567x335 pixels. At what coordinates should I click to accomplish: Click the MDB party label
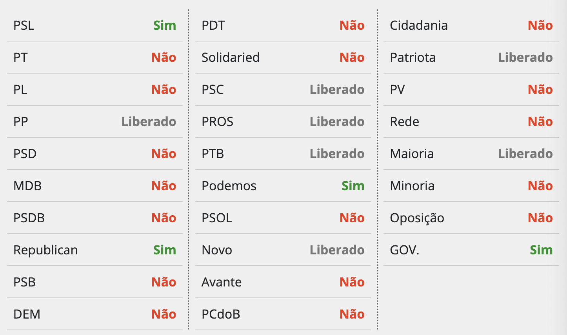[27, 186]
